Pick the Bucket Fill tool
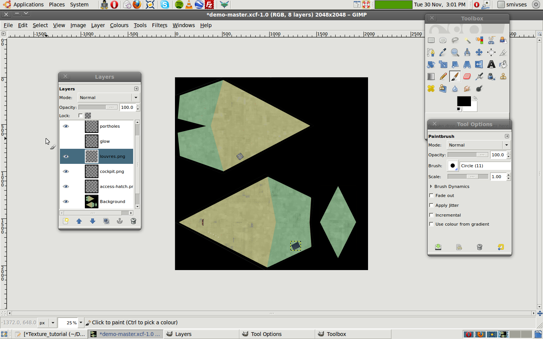This screenshot has height=339, width=543. click(503, 64)
